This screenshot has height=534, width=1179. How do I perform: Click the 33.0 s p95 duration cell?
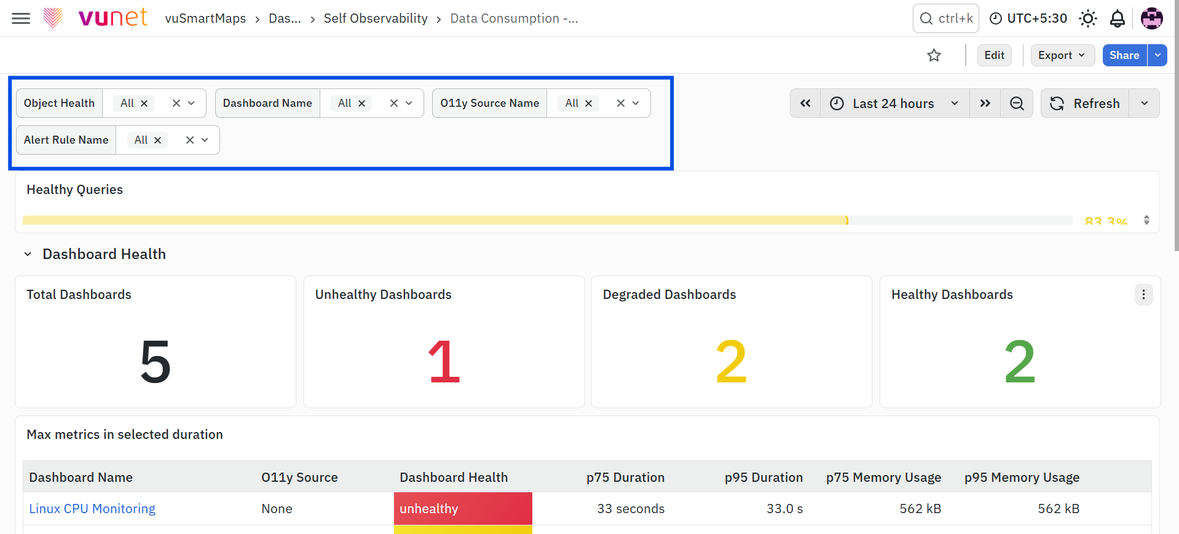tap(784, 509)
